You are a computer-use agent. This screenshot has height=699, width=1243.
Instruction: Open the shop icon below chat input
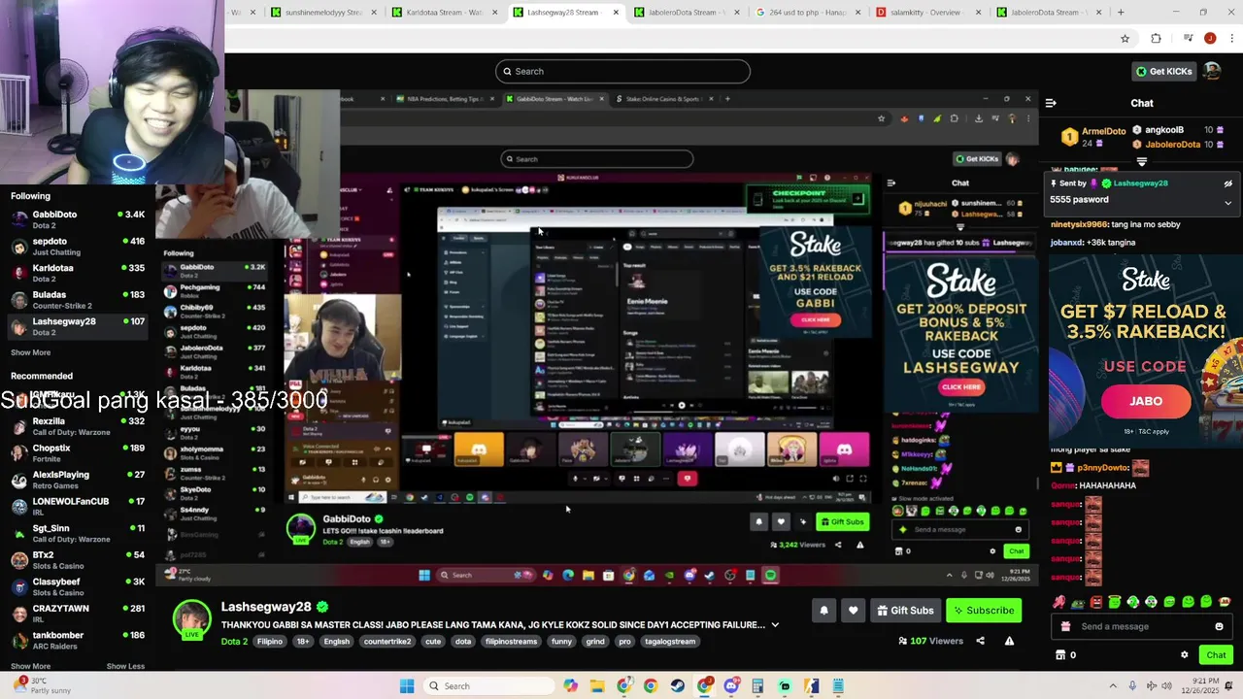1060,655
